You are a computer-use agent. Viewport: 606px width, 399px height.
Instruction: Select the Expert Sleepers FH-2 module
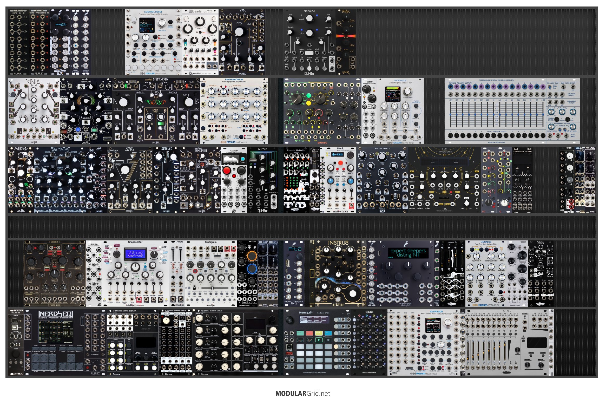[x=294, y=273]
